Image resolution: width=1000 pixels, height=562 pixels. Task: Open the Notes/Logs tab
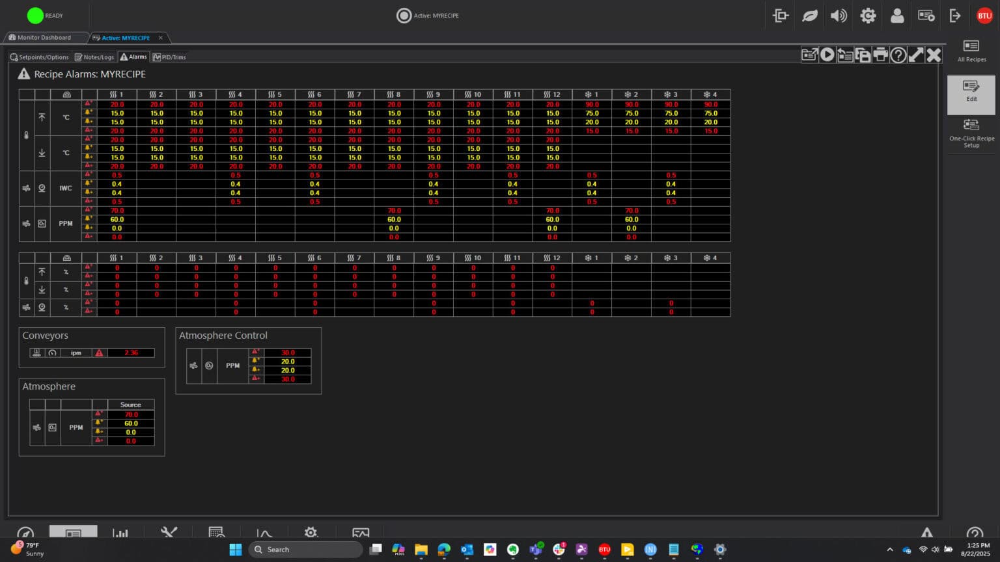(x=94, y=57)
